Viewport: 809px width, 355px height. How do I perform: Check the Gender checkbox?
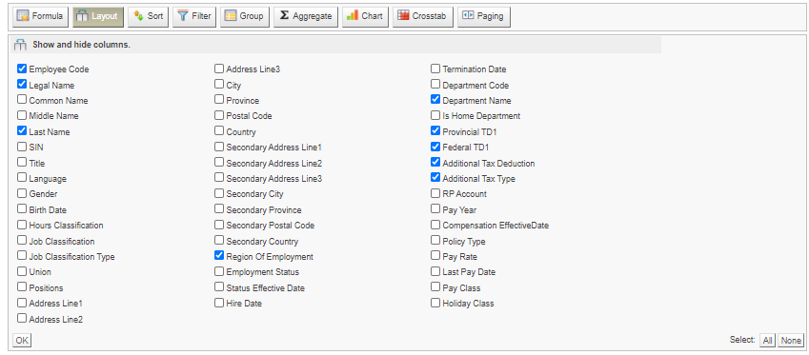[x=22, y=193]
